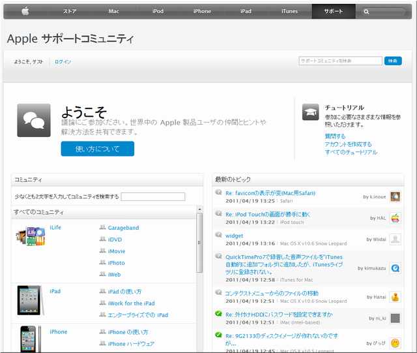Click the green solved checkmark on 外付けHDD topic

[x=218, y=313]
